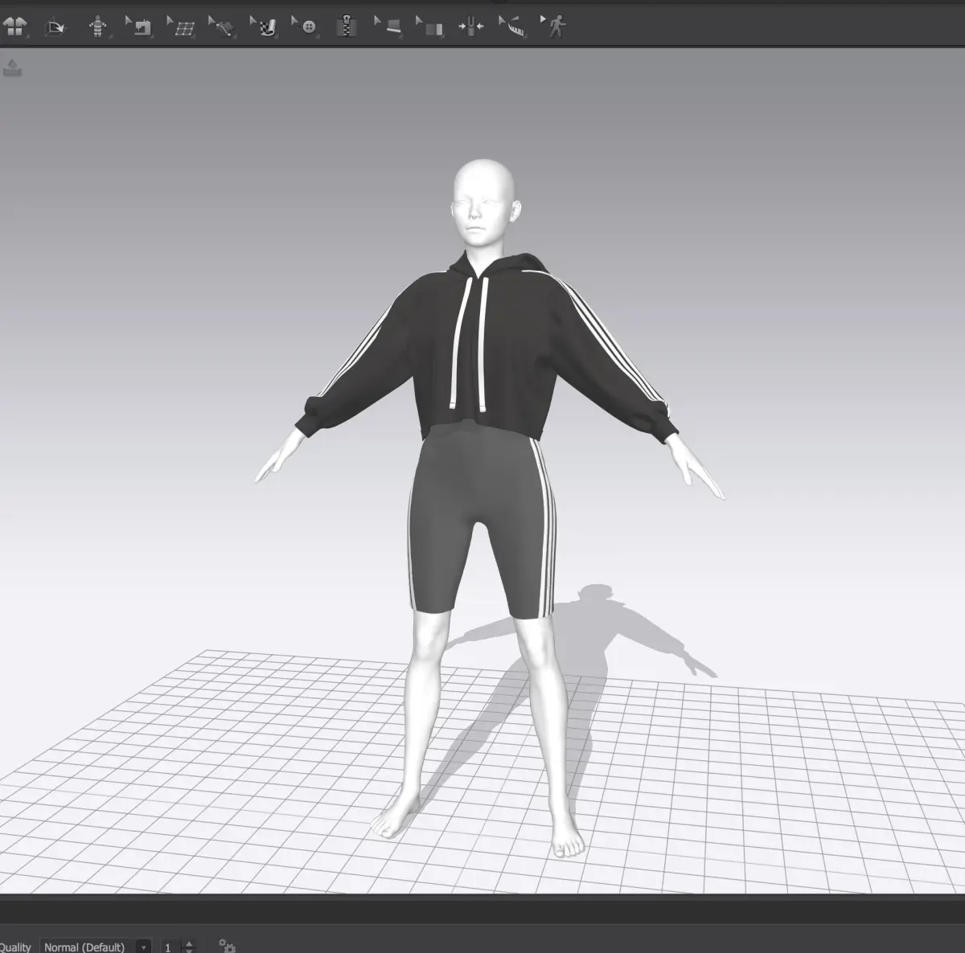Image resolution: width=965 pixels, height=953 pixels.
Task: Select the curve point edit tool
Action: point(224,27)
